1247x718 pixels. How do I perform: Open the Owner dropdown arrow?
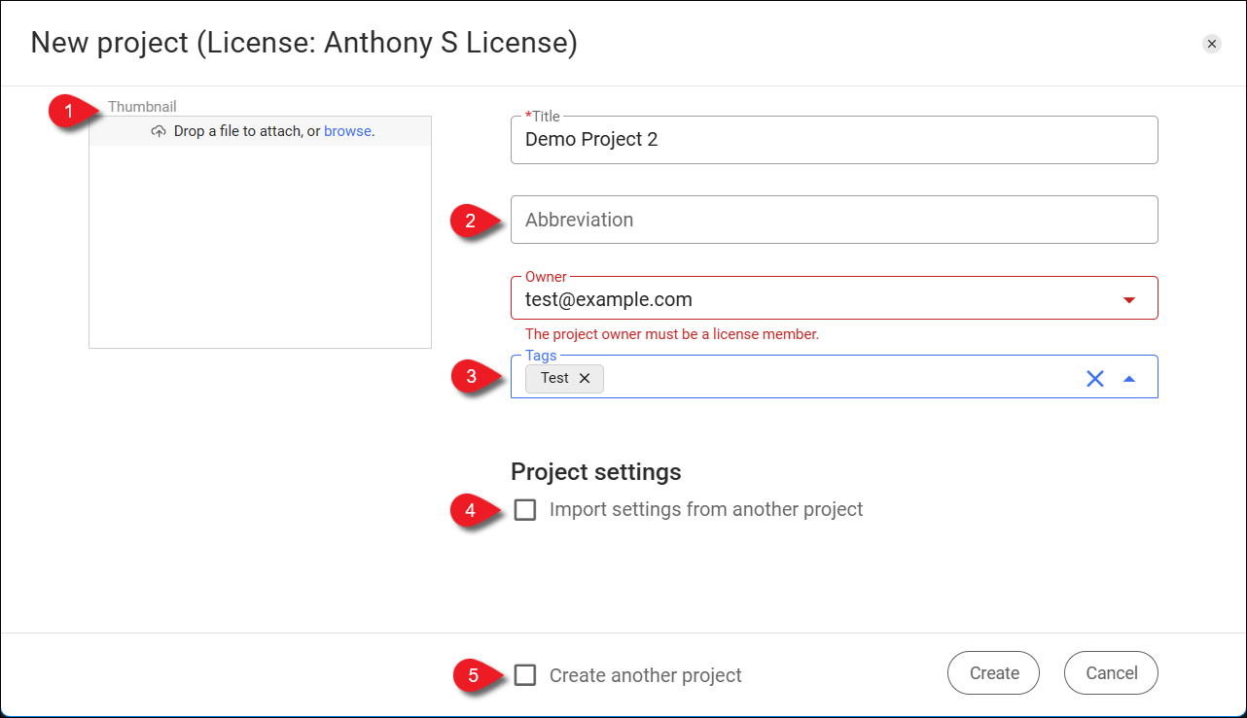(1130, 298)
